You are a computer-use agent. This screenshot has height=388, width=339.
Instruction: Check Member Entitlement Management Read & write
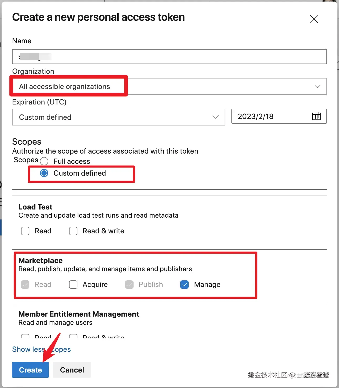pos(73,336)
